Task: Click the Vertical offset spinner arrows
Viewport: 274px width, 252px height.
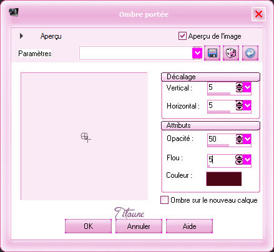Action: point(239,87)
